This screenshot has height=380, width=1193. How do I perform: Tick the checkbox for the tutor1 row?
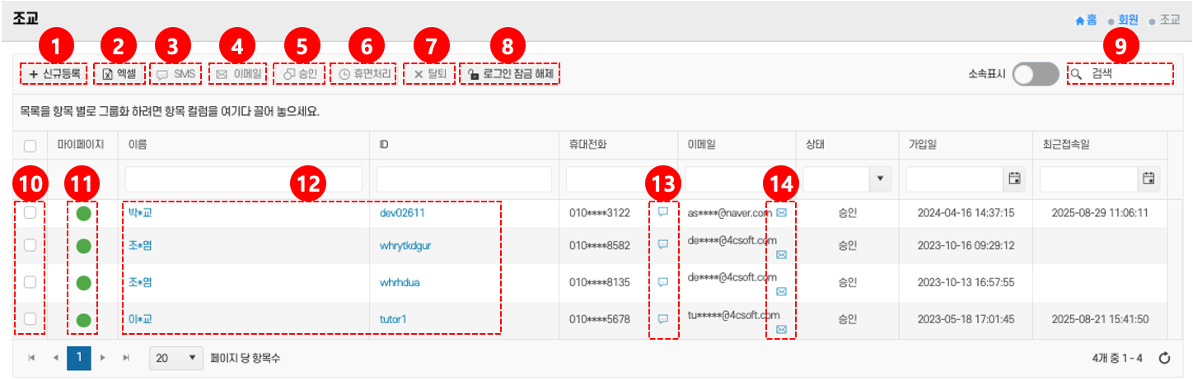point(30,318)
